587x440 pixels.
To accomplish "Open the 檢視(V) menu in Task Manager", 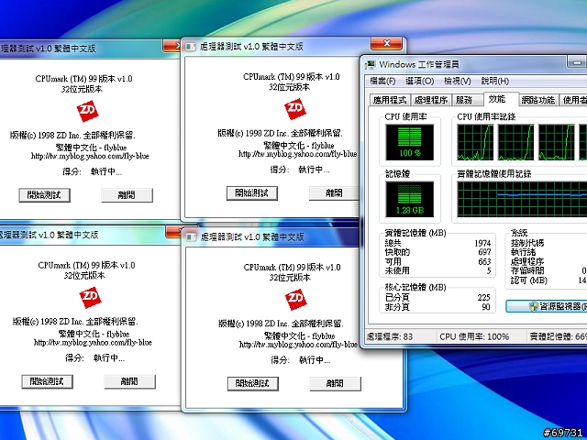I will (457, 81).
